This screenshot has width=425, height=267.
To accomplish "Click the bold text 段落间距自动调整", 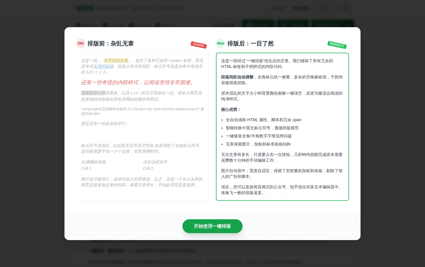I will [x=237, y=77].
